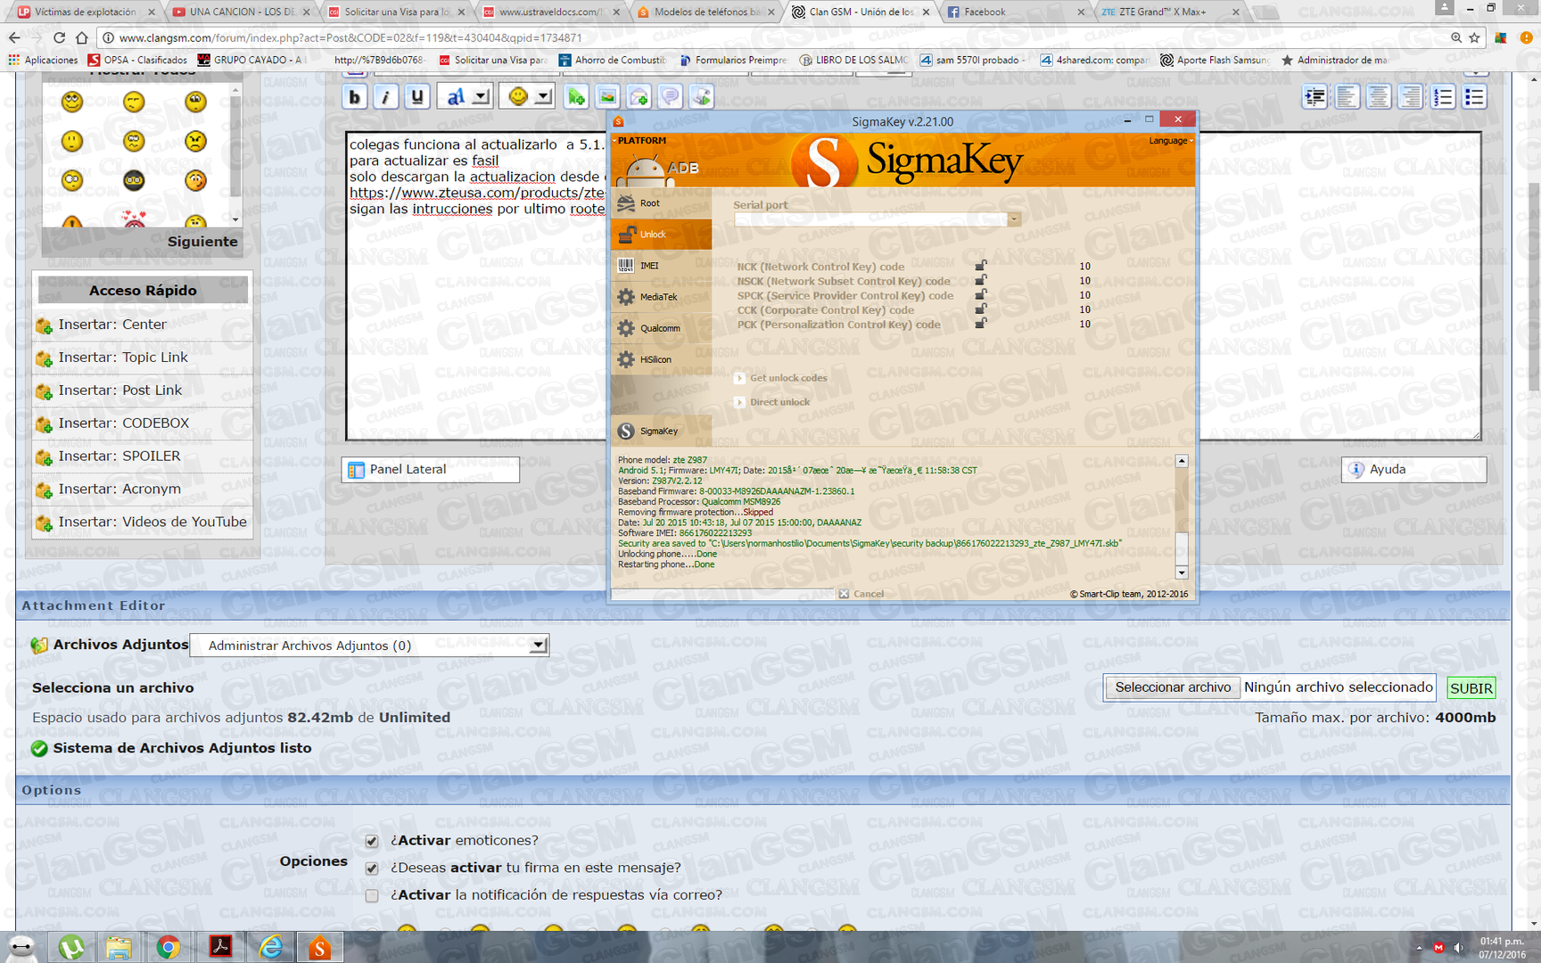Click Siguiente under the emoticons
Viewport: 1541px width, 963px height.
(x=202, y=242)
